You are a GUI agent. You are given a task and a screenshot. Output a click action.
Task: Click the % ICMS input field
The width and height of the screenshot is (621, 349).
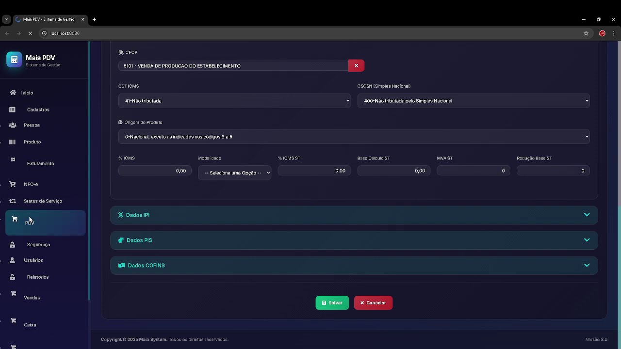pos(155,171)
